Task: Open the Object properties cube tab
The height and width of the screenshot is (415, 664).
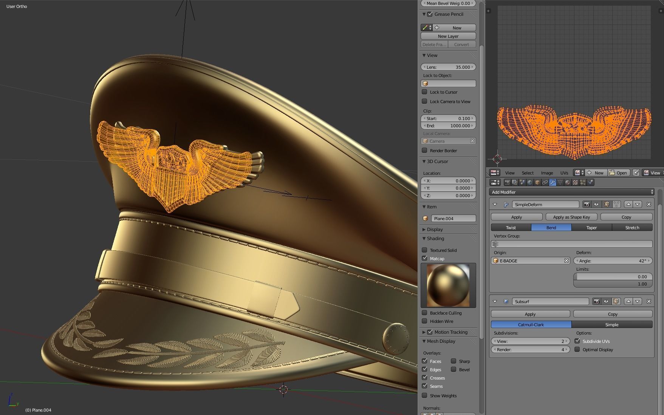Action: [537, 182]
